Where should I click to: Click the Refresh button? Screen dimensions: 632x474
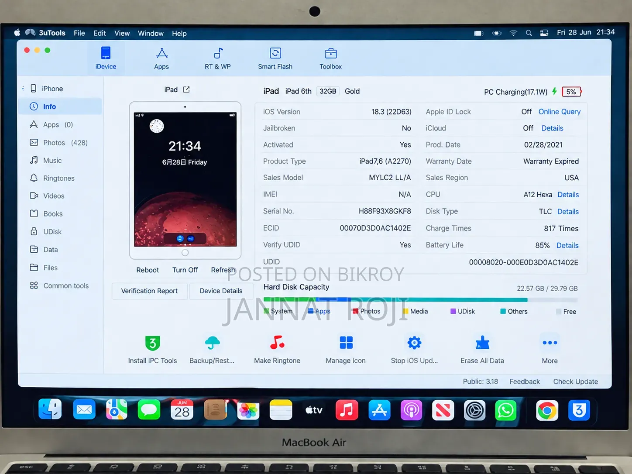[223, 270]
